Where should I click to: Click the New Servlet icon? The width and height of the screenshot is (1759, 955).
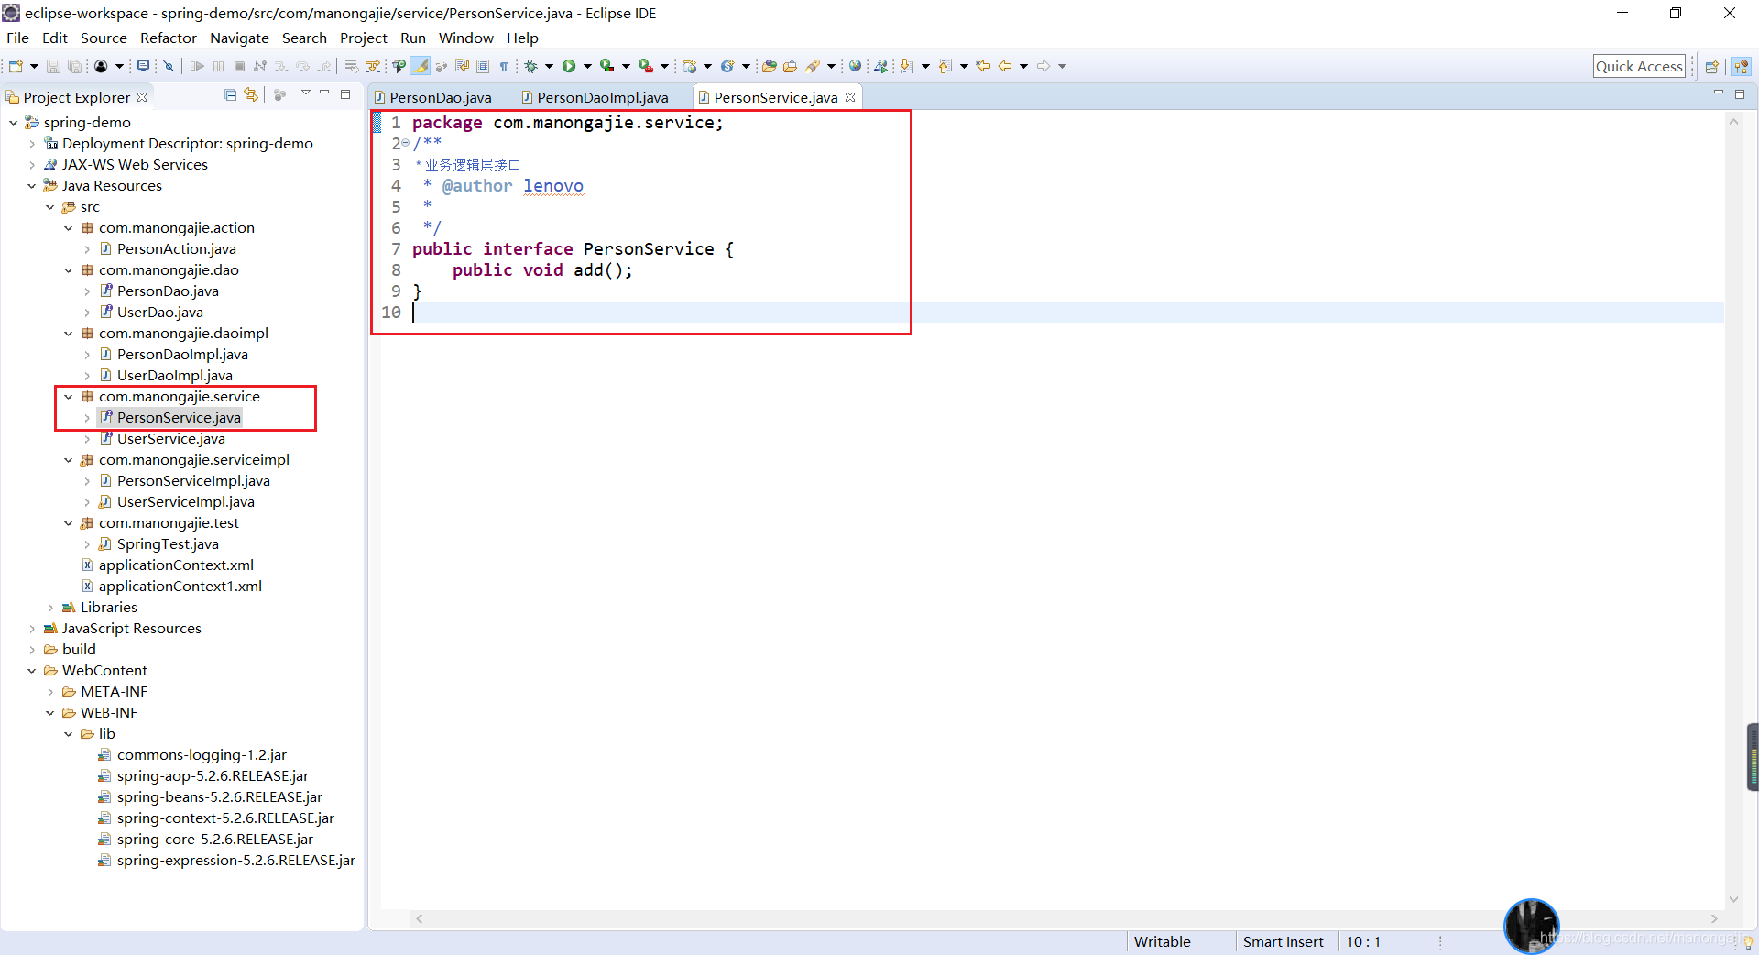pyautogui.click(x=727, y=66)
